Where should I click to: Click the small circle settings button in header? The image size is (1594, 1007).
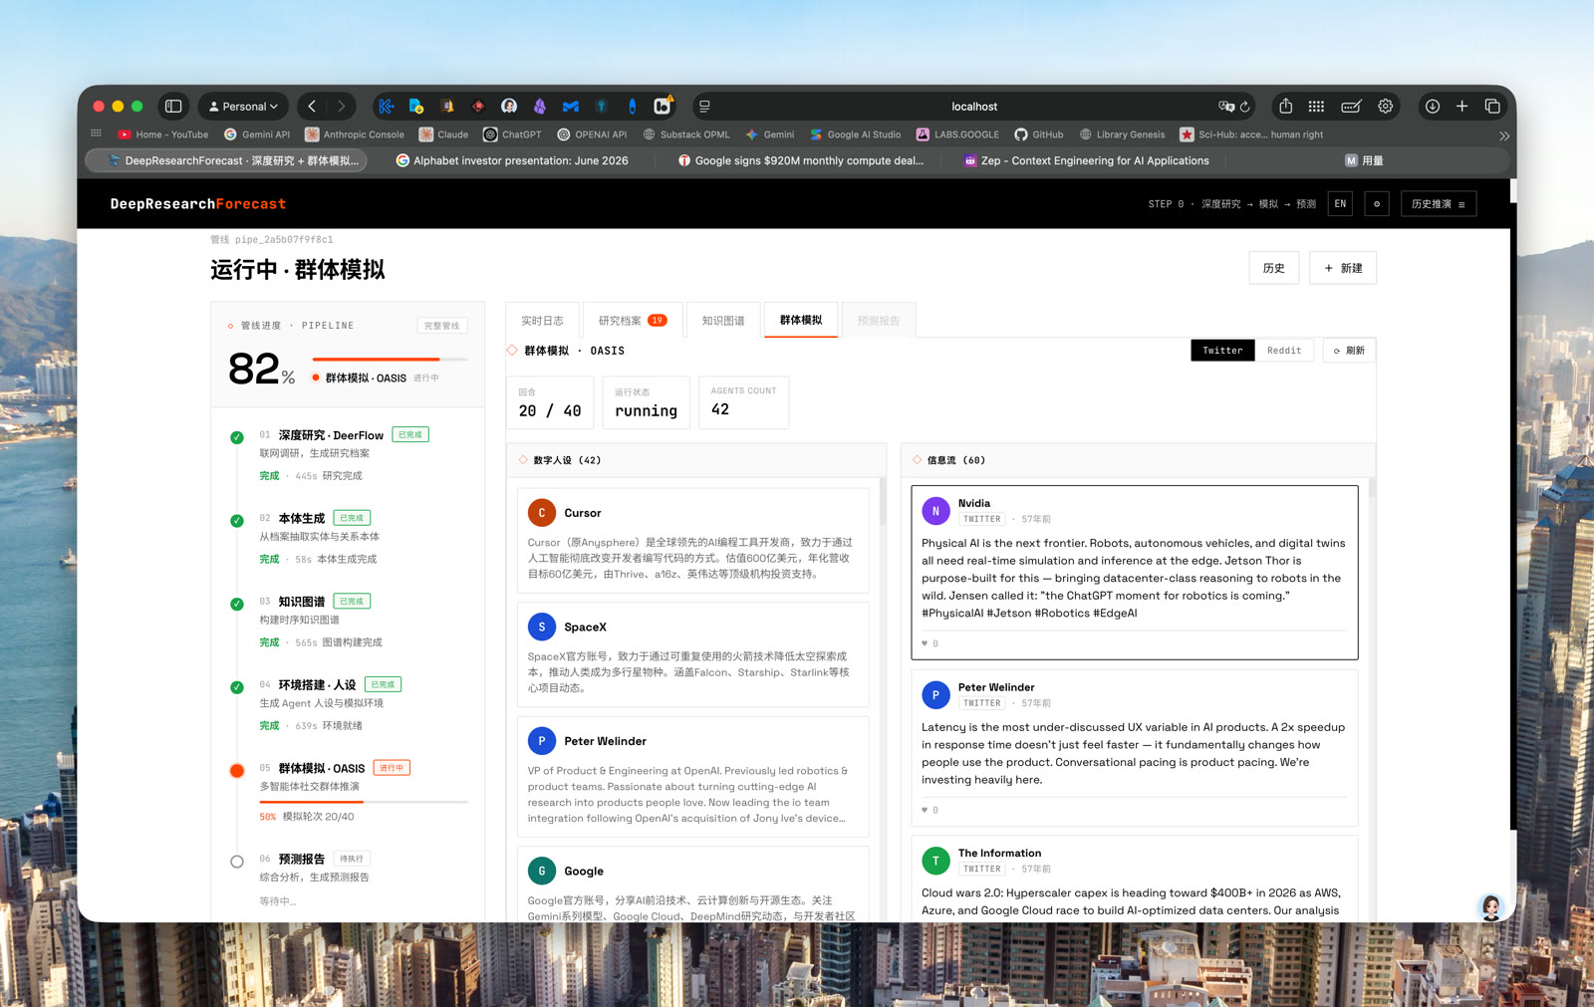(1377, 204)
